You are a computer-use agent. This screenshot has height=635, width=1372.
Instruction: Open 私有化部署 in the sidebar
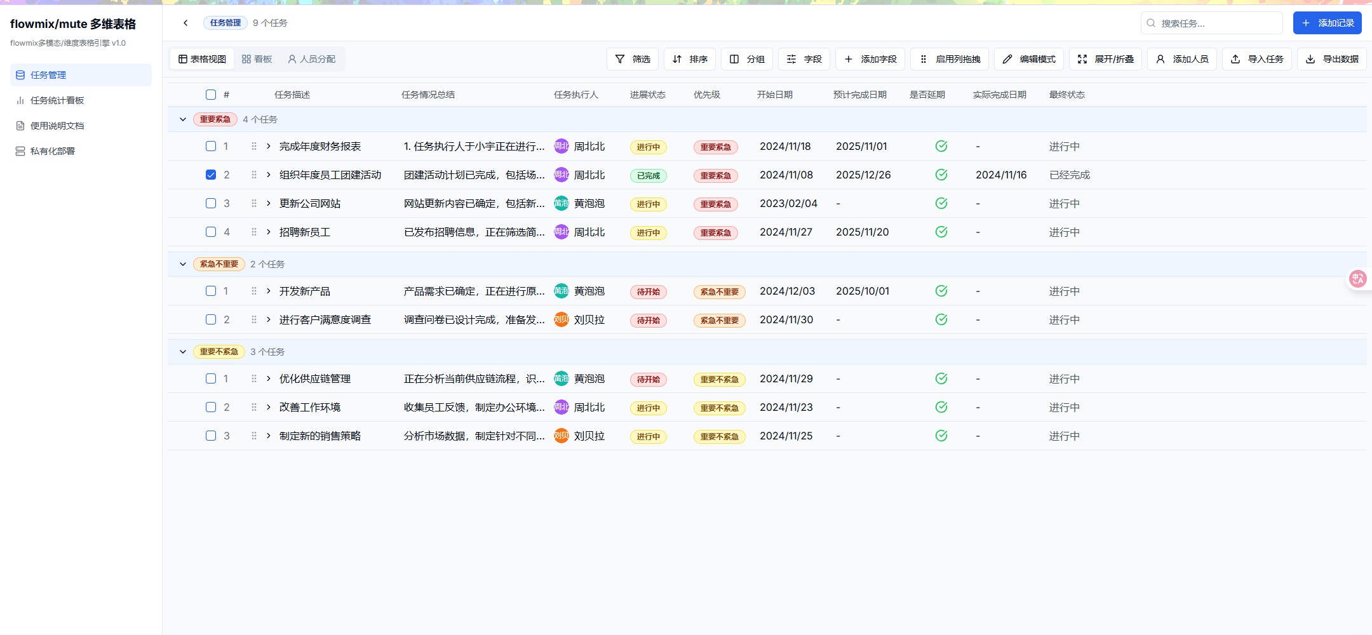[x=81, y=151]
